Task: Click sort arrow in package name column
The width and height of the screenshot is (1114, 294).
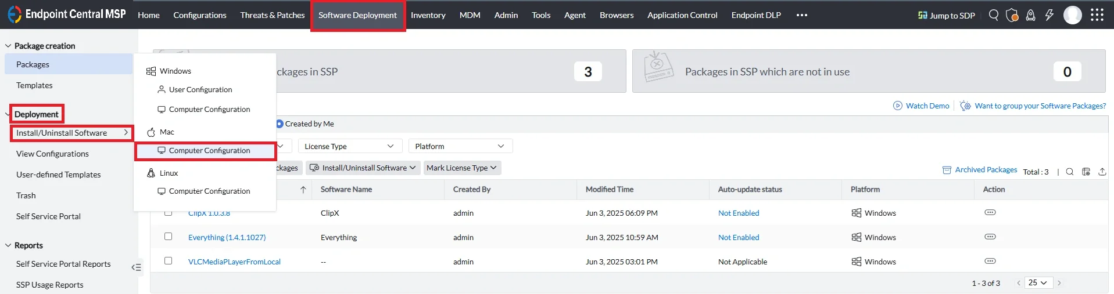Action: [303, 190]
